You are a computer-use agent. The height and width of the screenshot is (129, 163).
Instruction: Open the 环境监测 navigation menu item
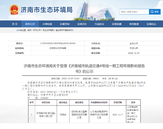pyautogui.click(x=117, y=24)
